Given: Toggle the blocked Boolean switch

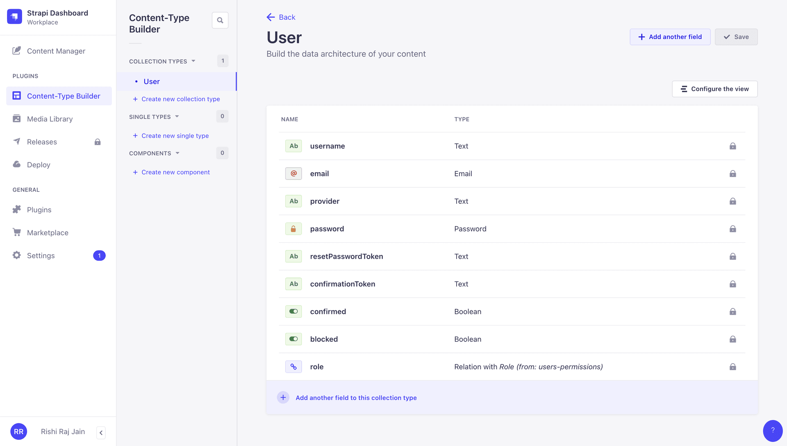Looking at the screenshot, I should pos(293,339).
